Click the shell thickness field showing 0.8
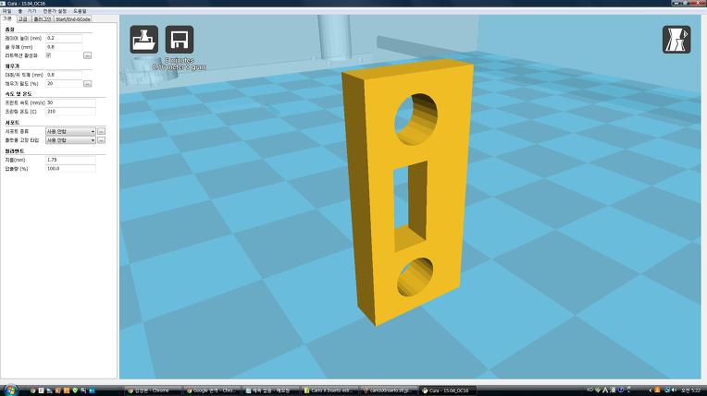Viewport: 707px width, 396px height. 64,47
